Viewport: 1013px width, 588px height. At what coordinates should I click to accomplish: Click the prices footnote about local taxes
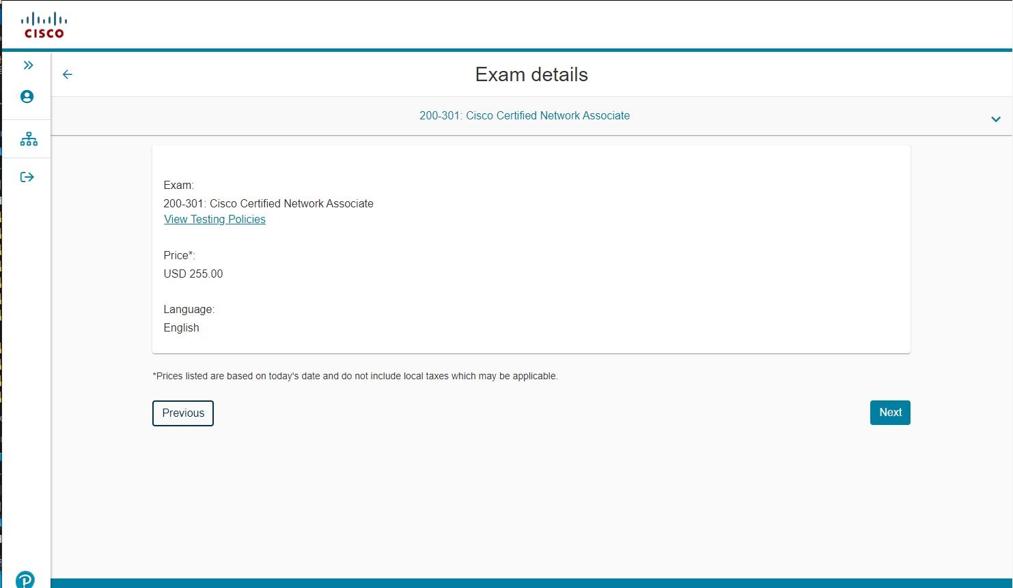[x=355, y=376]
